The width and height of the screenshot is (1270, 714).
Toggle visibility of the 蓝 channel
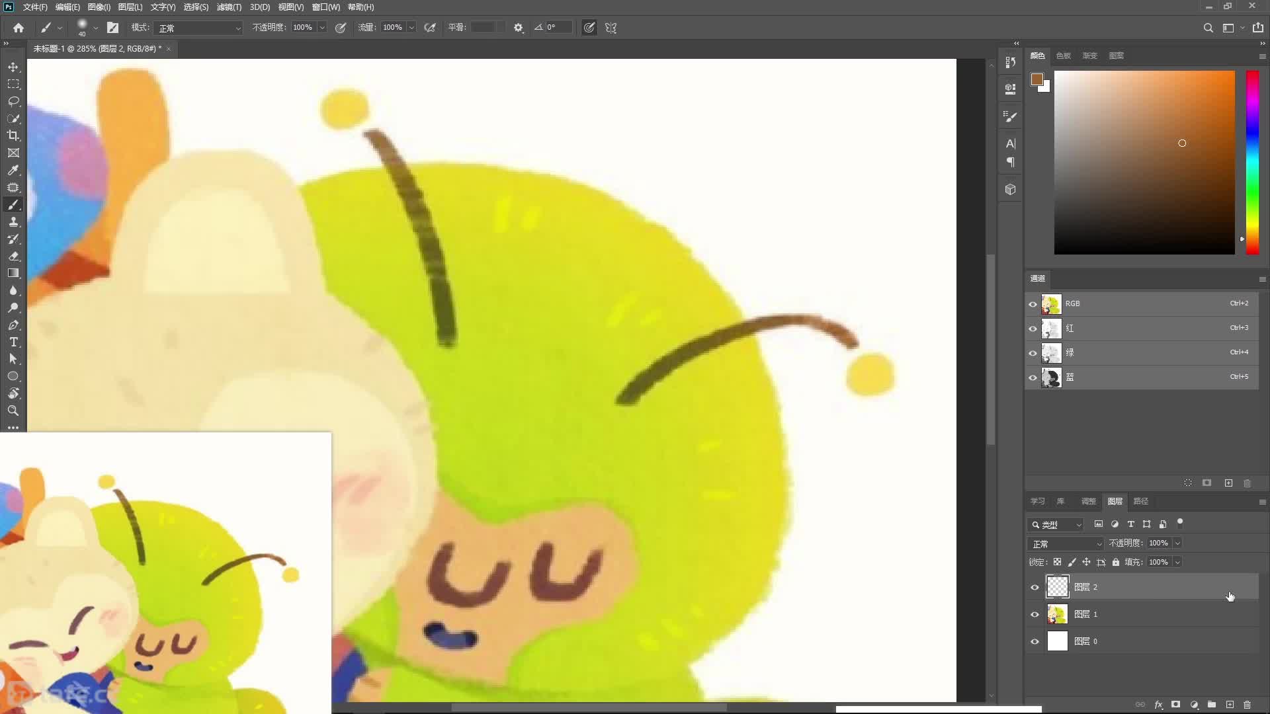click(1033, 377)
